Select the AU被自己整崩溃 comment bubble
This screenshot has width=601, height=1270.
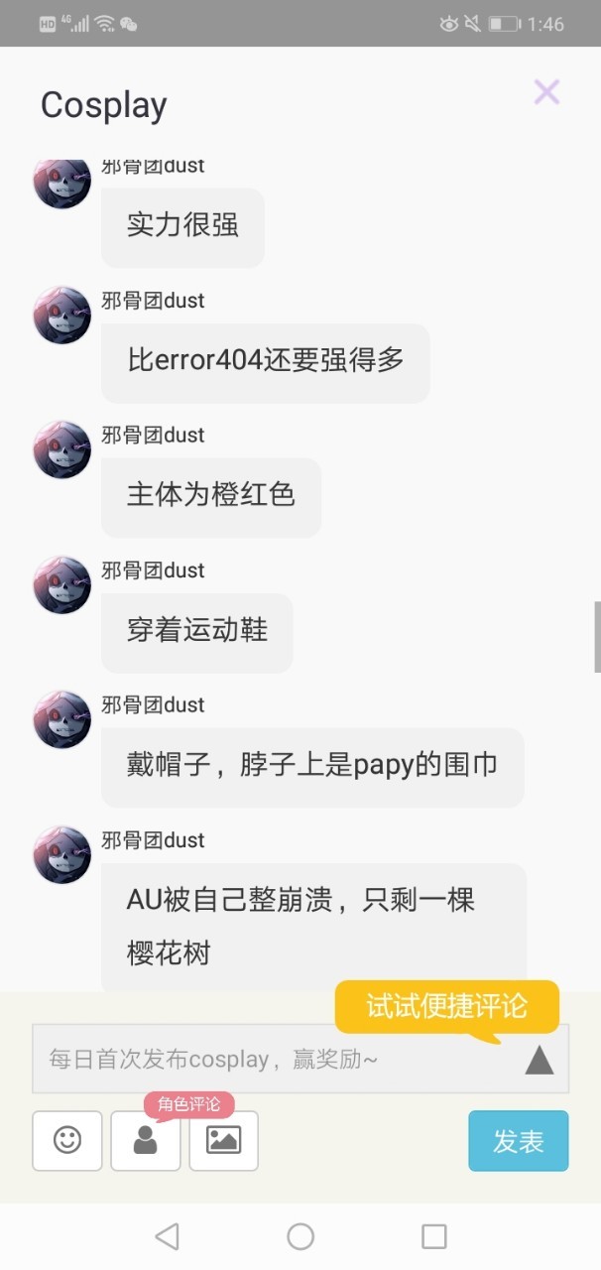tap(313, 928)
